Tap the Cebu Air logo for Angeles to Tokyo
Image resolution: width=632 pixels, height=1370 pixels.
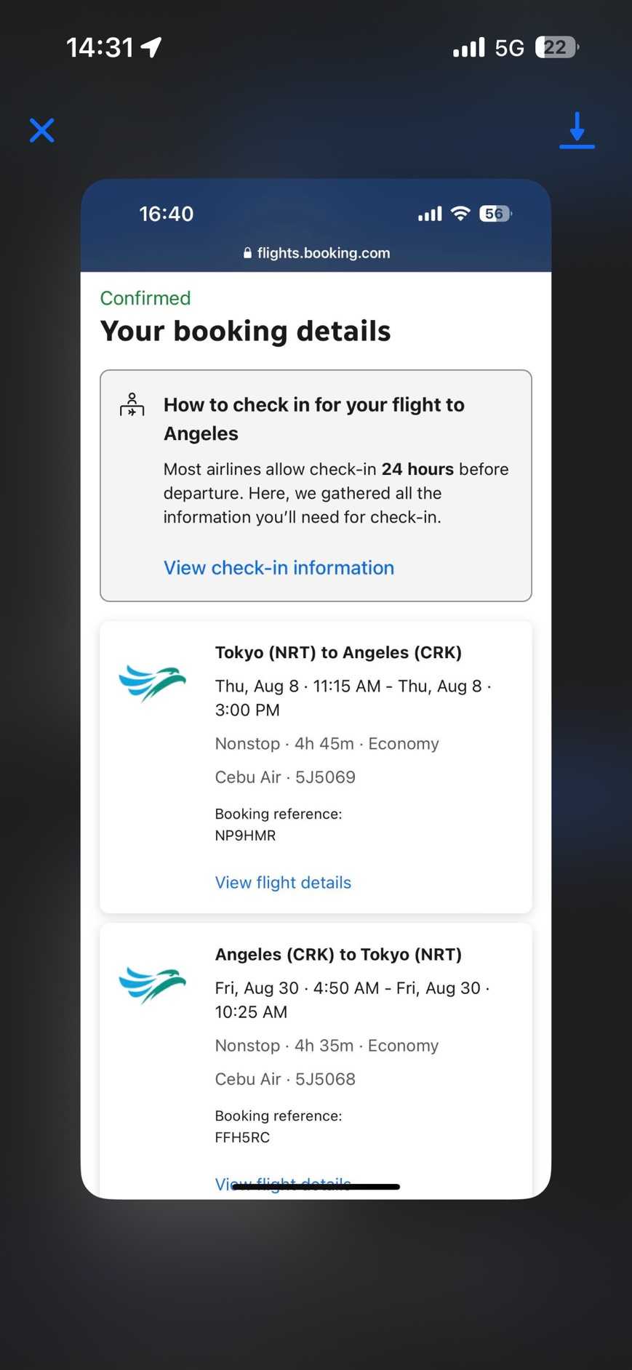152,985
